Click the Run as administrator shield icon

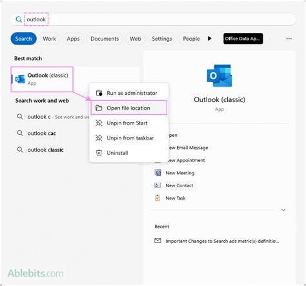[99, 93]
